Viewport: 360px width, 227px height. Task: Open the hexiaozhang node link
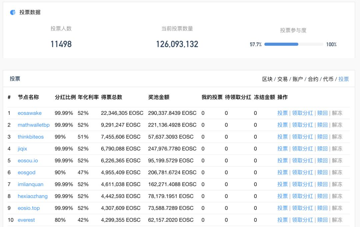[x=33, y=196]
